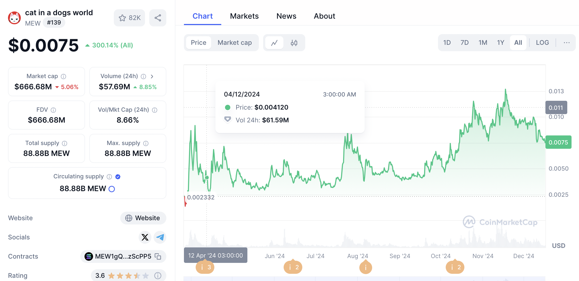Set chart range to 1D
579x281 pixels.
(447, 43)
